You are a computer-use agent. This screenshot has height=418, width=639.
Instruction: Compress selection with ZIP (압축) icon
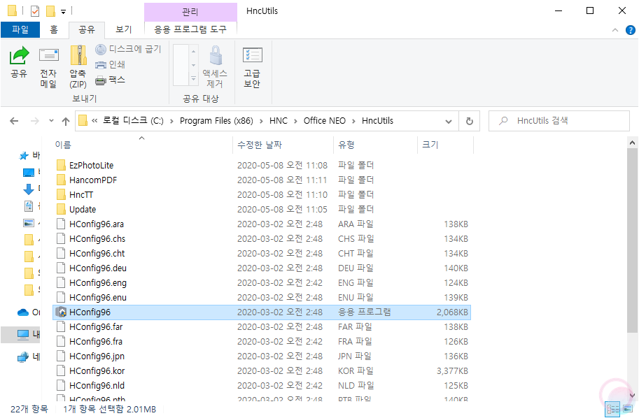pyautogui.click(x=78, y=56)
